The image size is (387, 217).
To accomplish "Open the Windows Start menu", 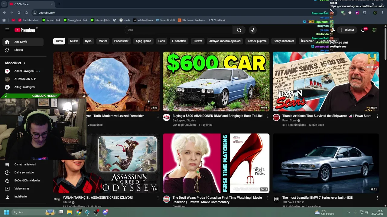I will (x=6, y=212).
